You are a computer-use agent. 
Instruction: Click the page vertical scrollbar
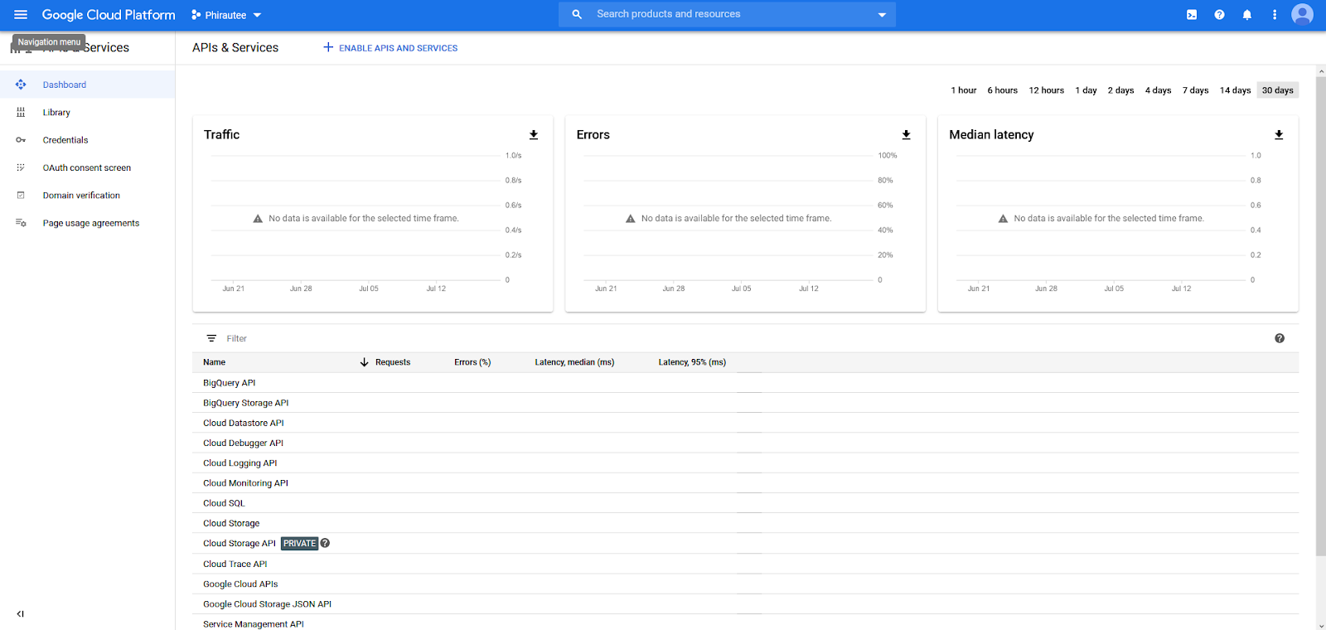(1321, 315)
